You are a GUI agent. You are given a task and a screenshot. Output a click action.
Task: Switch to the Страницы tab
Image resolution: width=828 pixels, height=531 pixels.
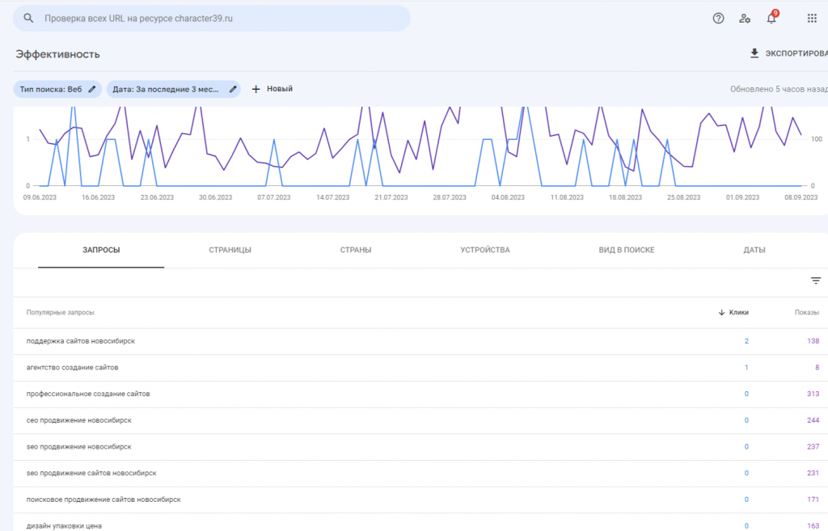pos(230,250)
